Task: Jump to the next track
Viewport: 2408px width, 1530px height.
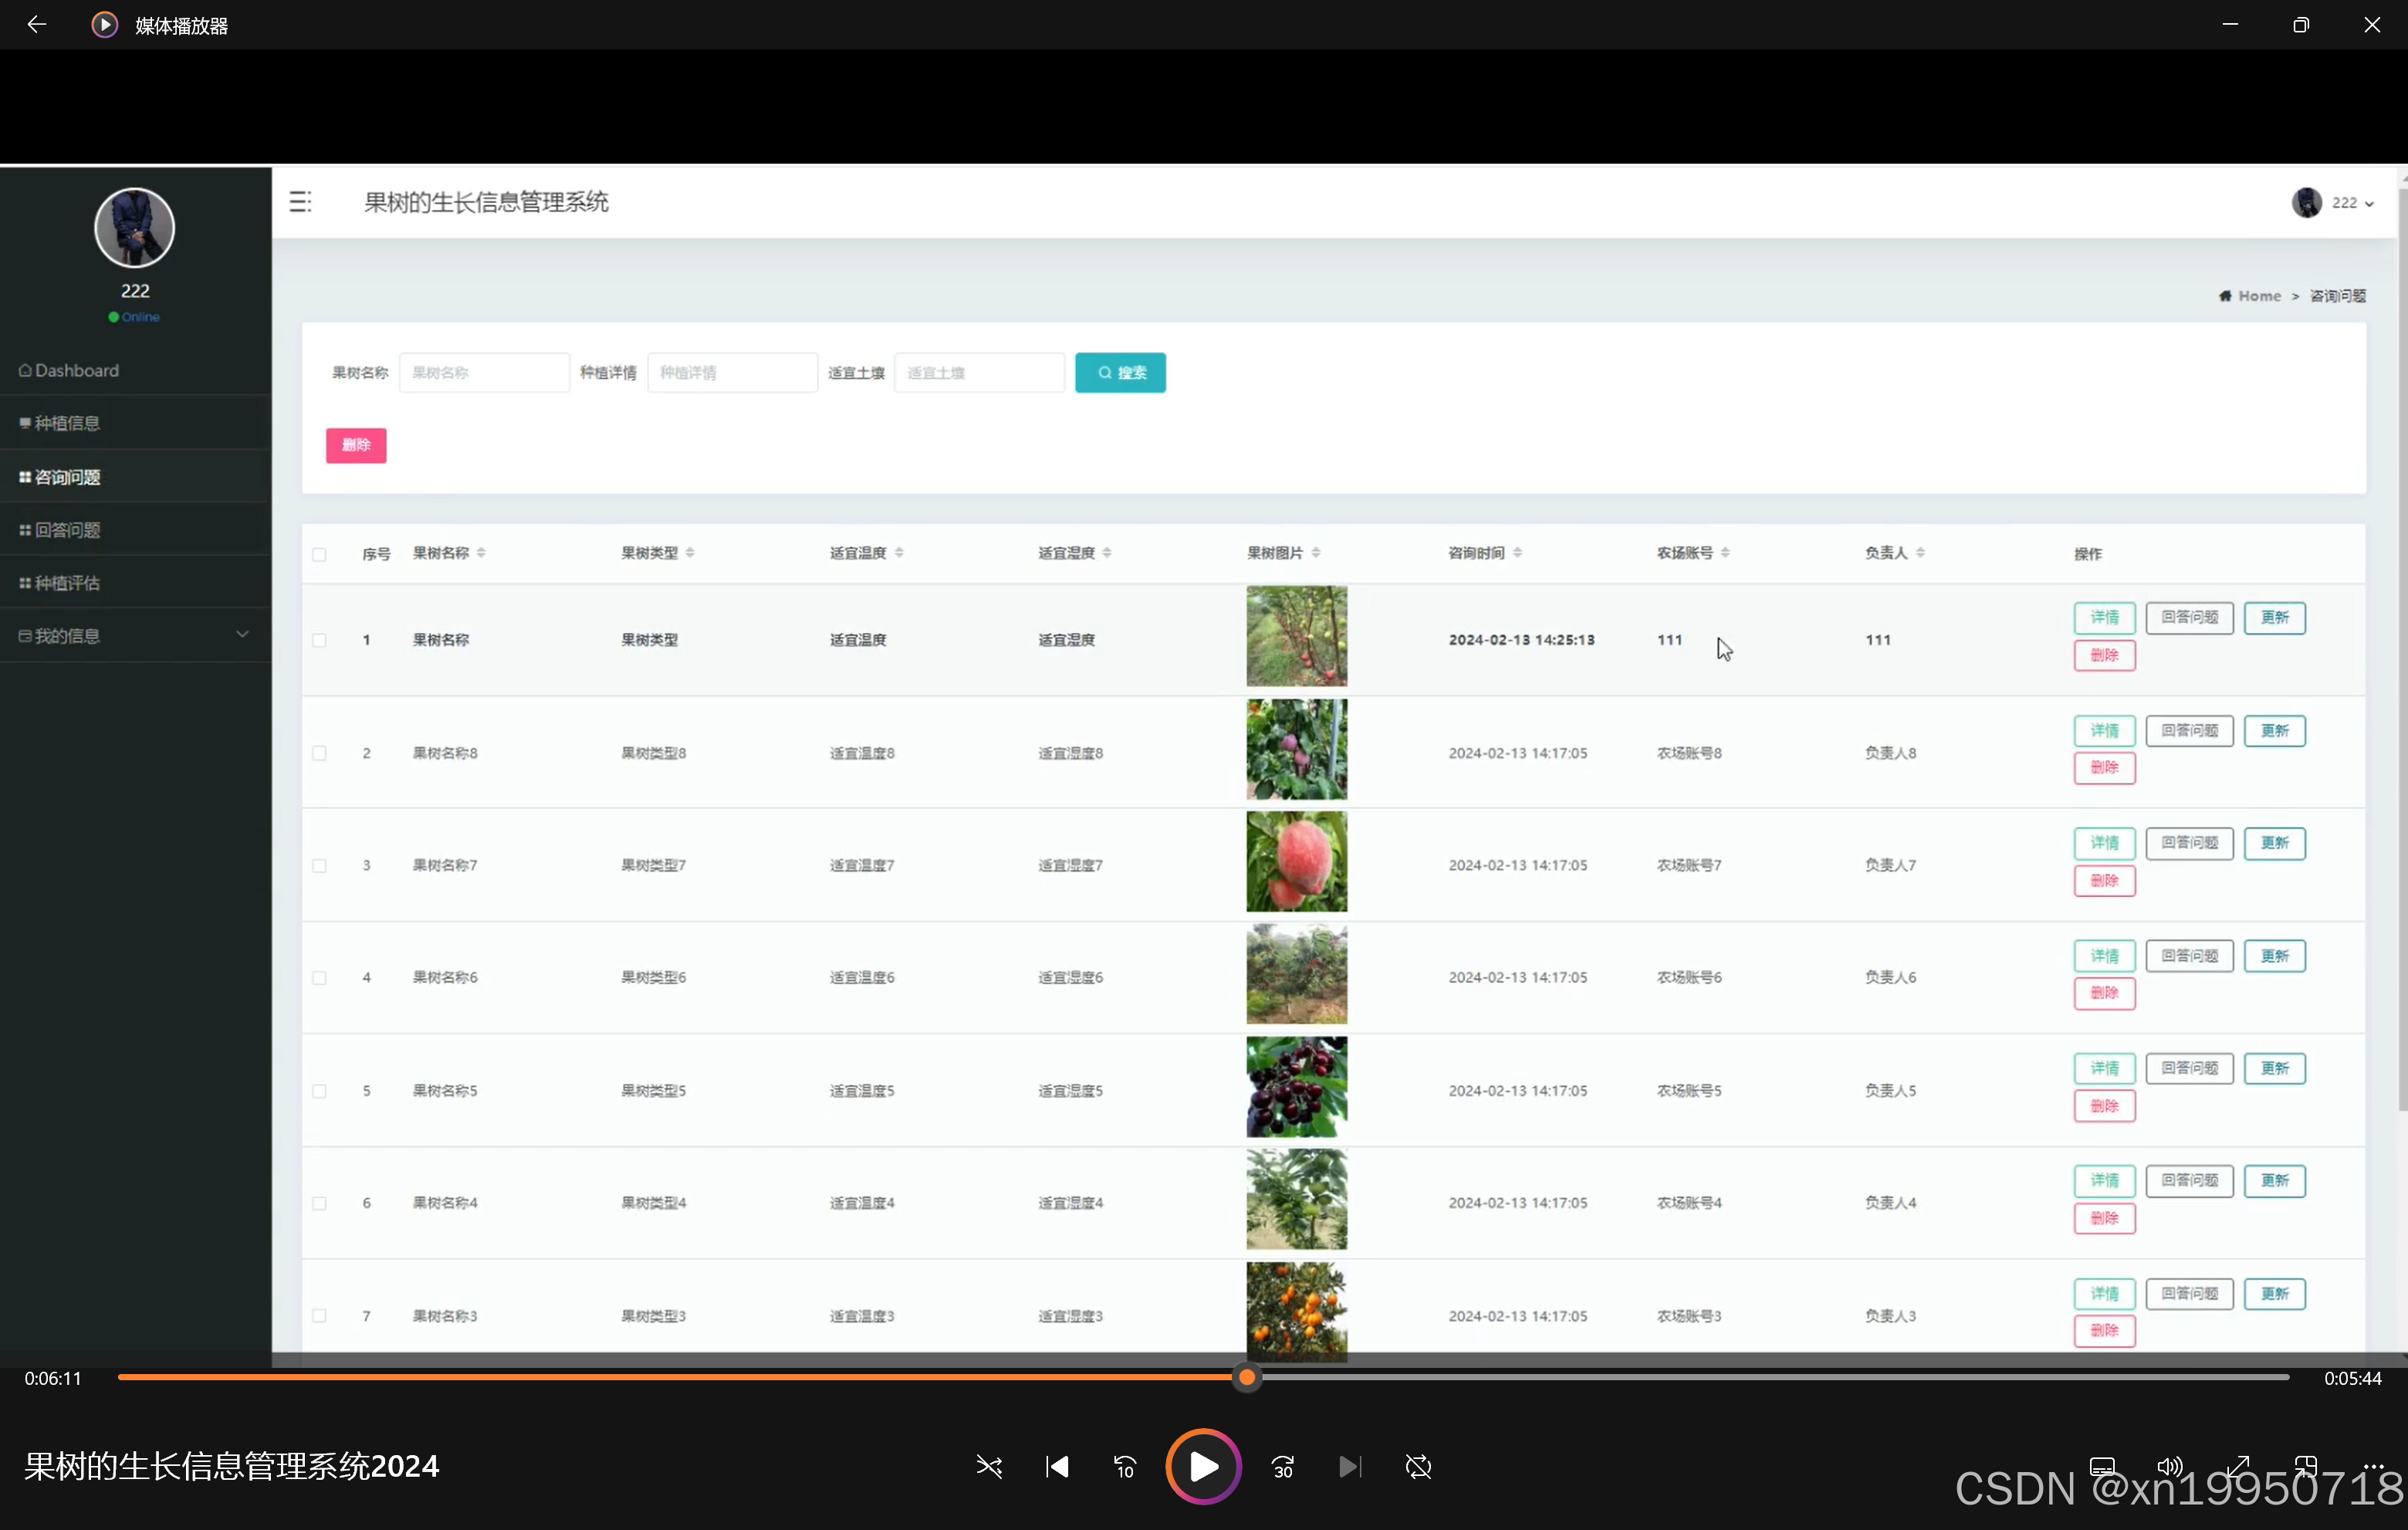Action: tap(1350, 1467)
